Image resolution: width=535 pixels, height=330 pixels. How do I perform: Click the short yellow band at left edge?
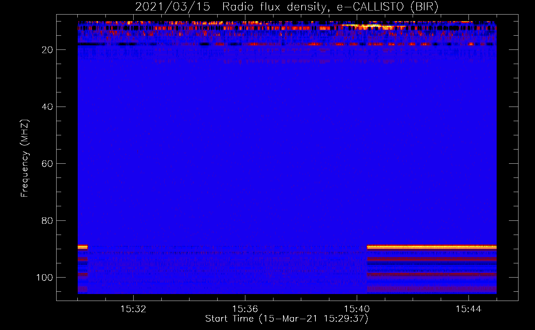click(83, 247)
